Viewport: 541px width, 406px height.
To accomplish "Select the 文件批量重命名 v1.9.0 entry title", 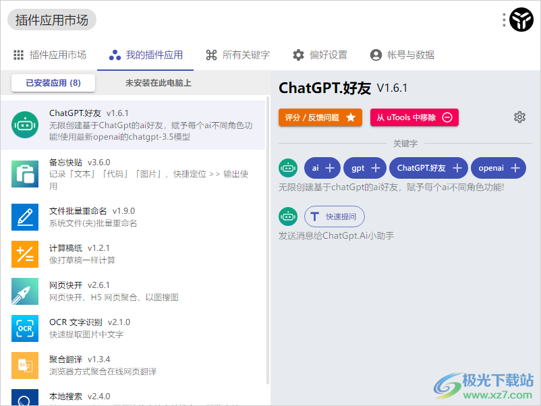I will [92, 211].
